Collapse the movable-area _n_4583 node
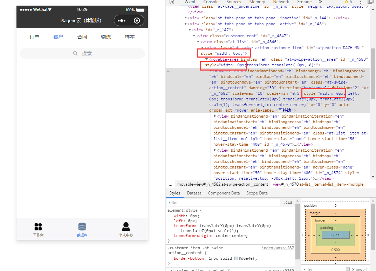Screen dimensions: 376x271 click(x=206, y=59)
